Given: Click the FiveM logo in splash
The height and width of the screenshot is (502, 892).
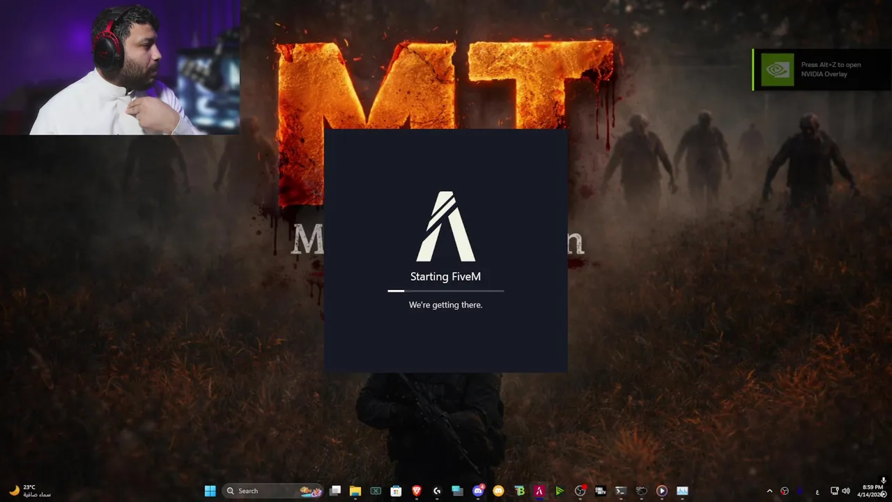Looking at the screenshot, I should (x=446, y=226).
